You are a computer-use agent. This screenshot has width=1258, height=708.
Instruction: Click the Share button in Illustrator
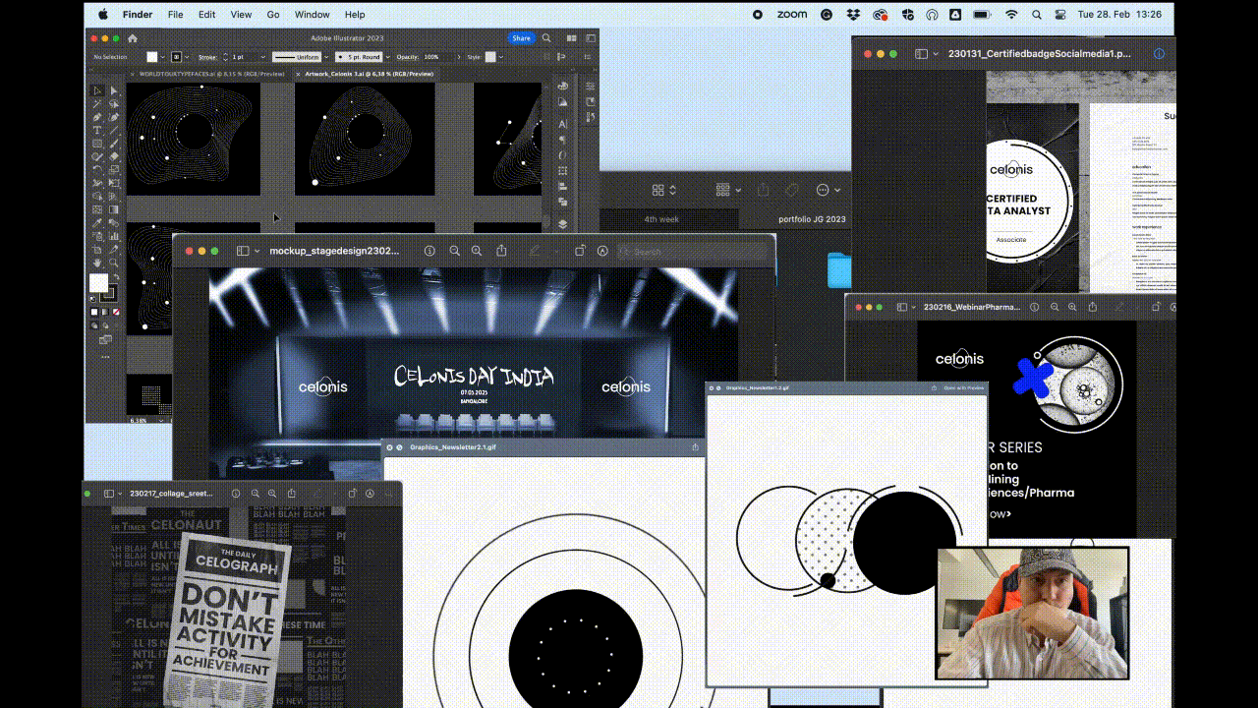521,38
